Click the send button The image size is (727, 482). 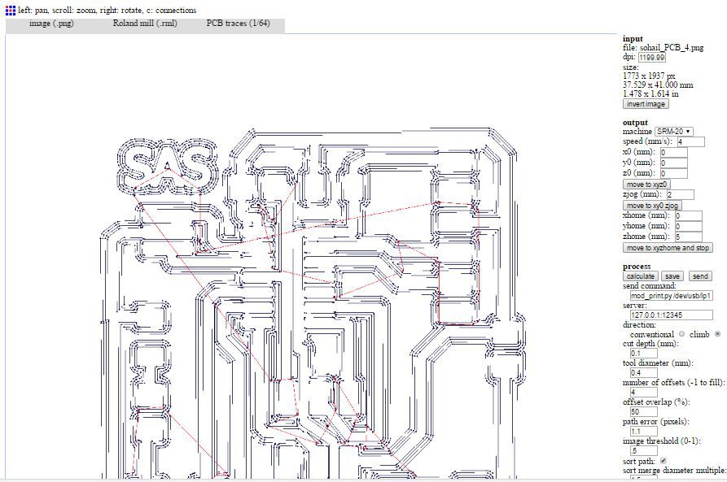tap(700, 276)
